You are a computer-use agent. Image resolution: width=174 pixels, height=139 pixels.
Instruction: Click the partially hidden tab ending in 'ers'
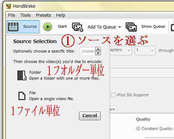[113, 109]
